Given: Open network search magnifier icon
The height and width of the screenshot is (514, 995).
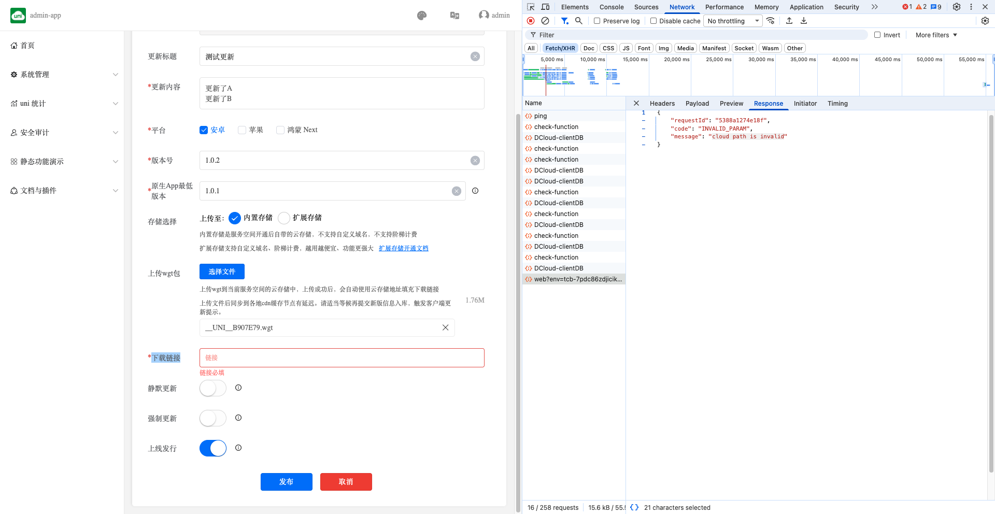Looking at the screenshot, I should (579, 21).
